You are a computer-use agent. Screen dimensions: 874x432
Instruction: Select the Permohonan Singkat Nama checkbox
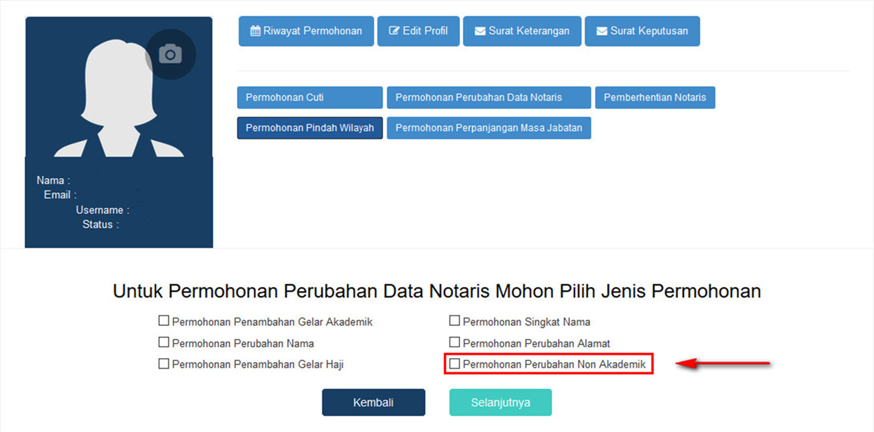[454, 321]
